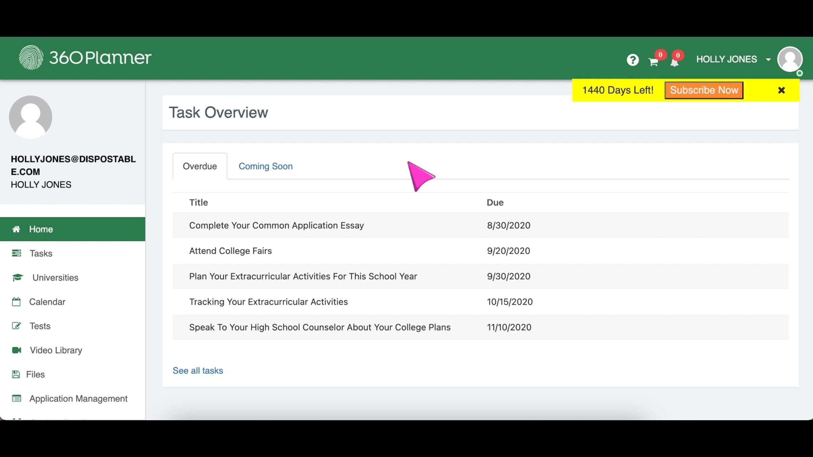The height and width of the screenshot is (457, 813).
Task: Open the notifications bell icon
Action: click(674, 63)
